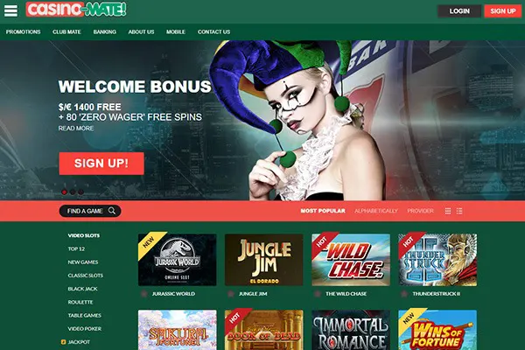This screenshot has height=350, width=525.
Task: Click the Casino-Mate logo
Action: pyautogui.click(x=76, y=10)
